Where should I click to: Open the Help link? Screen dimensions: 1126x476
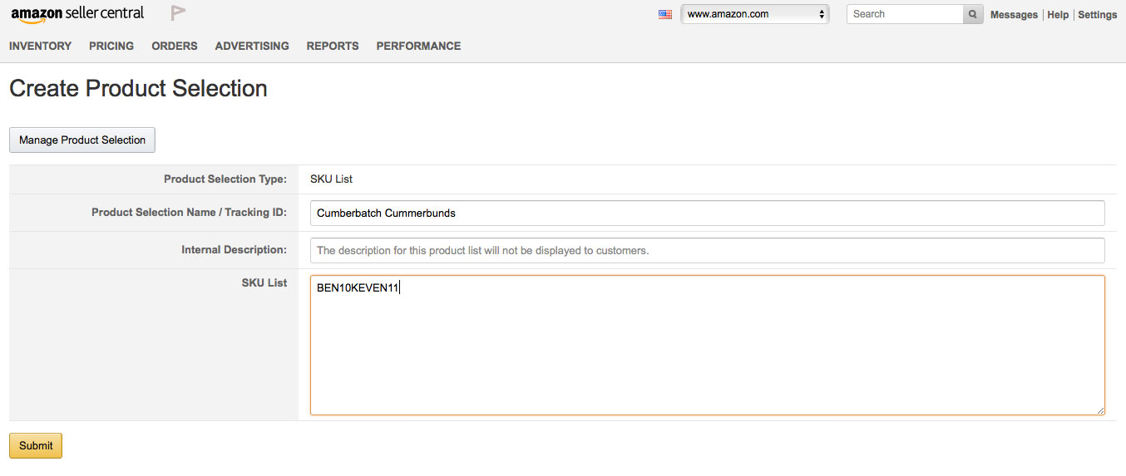pos(1057,15)
